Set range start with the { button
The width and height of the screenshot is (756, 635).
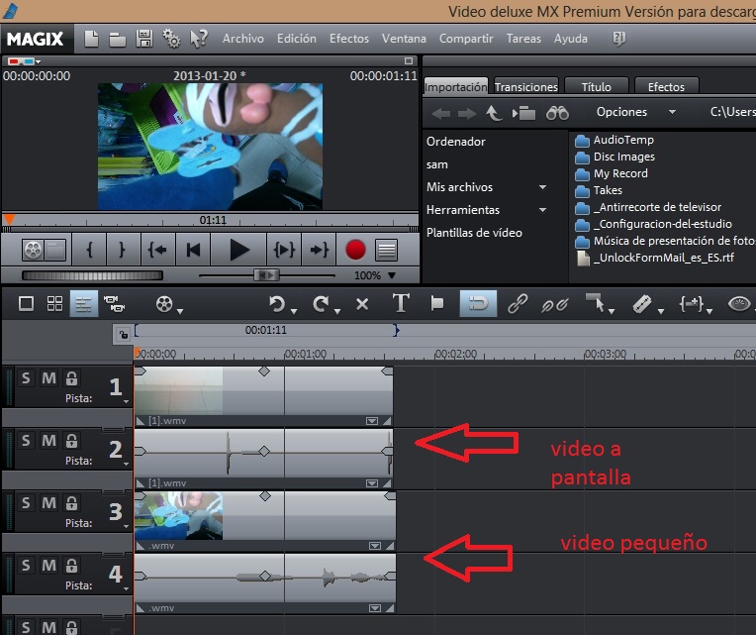click(90, 250)
